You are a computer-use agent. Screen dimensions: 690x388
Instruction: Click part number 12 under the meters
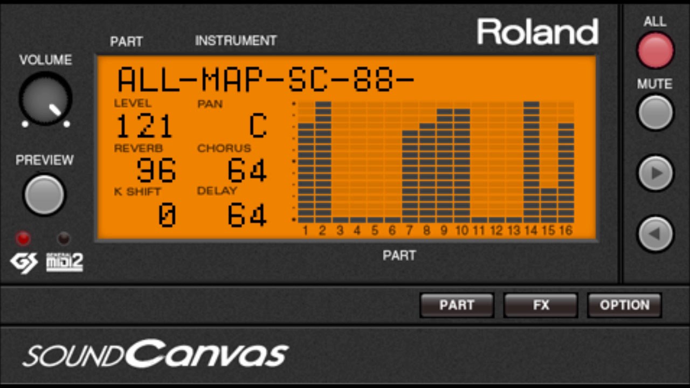pos(496,231)
